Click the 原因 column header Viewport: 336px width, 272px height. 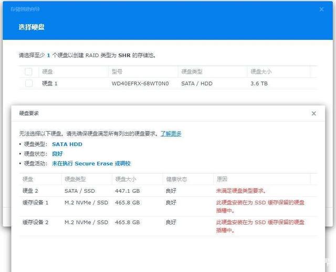coord(221,179)
